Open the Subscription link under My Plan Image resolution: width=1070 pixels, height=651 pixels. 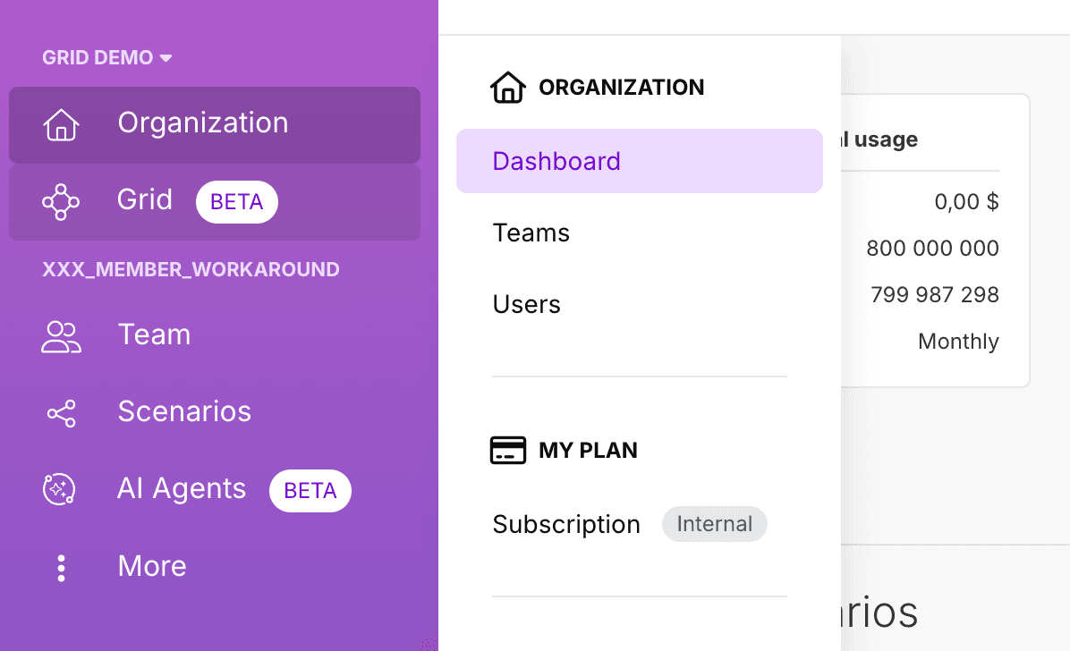pyautogui.click(x=565, y=525)
